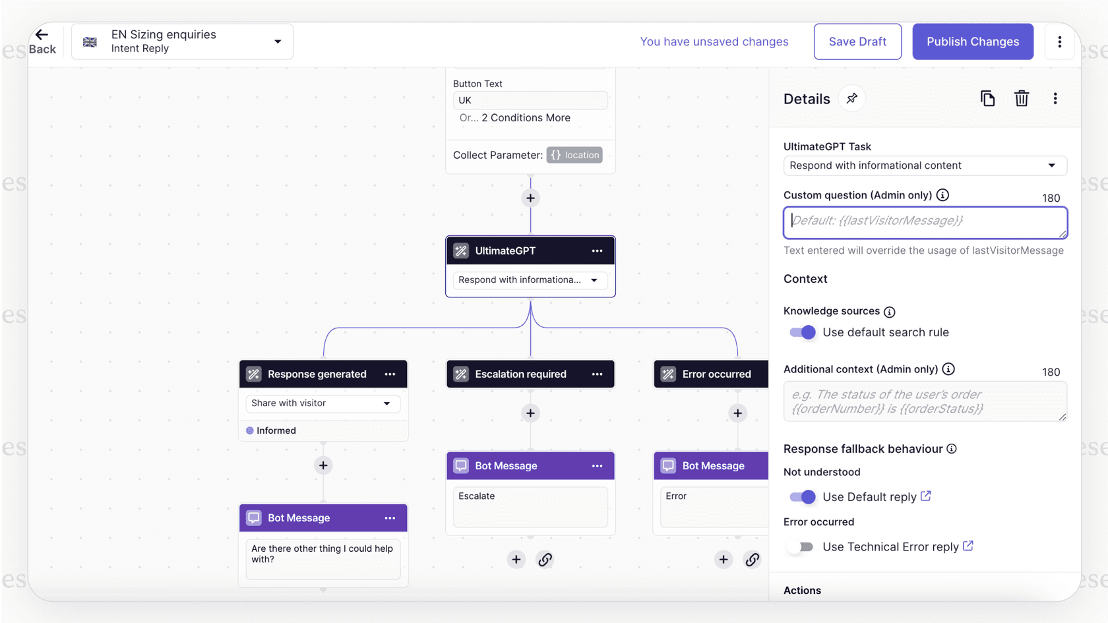The width and height of the screenshot is (1108, 623).
Task: Click the info icon beside Response fallback behaviour
Action: pyautogui.click(x=952, y=448)
